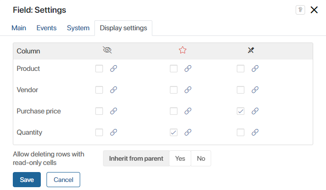
Task: Click Product row link icon in read-only column
Action: point(255,69)
